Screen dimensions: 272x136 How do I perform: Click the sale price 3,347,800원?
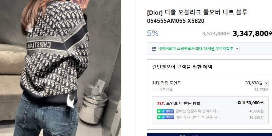[252, 33]
